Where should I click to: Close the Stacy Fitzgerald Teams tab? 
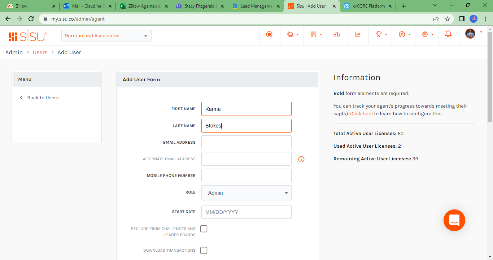point(222,6)
